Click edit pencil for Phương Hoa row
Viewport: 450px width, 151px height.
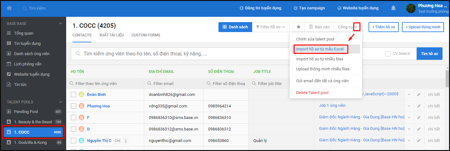coord(419,106)
